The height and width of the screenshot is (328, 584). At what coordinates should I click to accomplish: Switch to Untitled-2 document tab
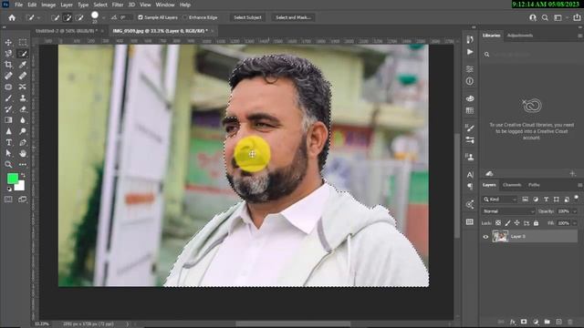tap(67, 31)
